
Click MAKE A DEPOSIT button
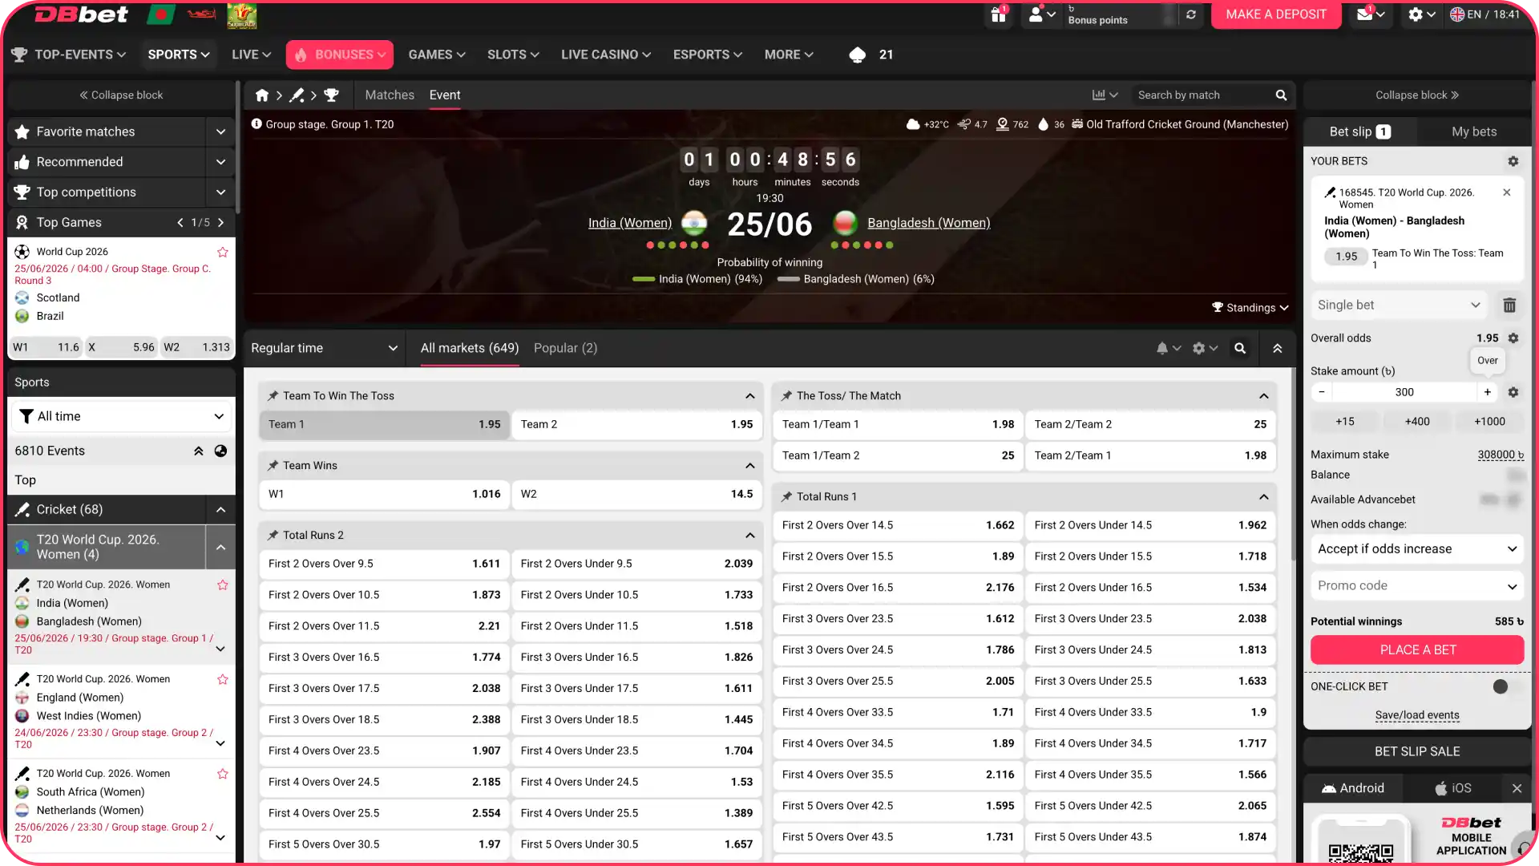(x=1276, y=14)
